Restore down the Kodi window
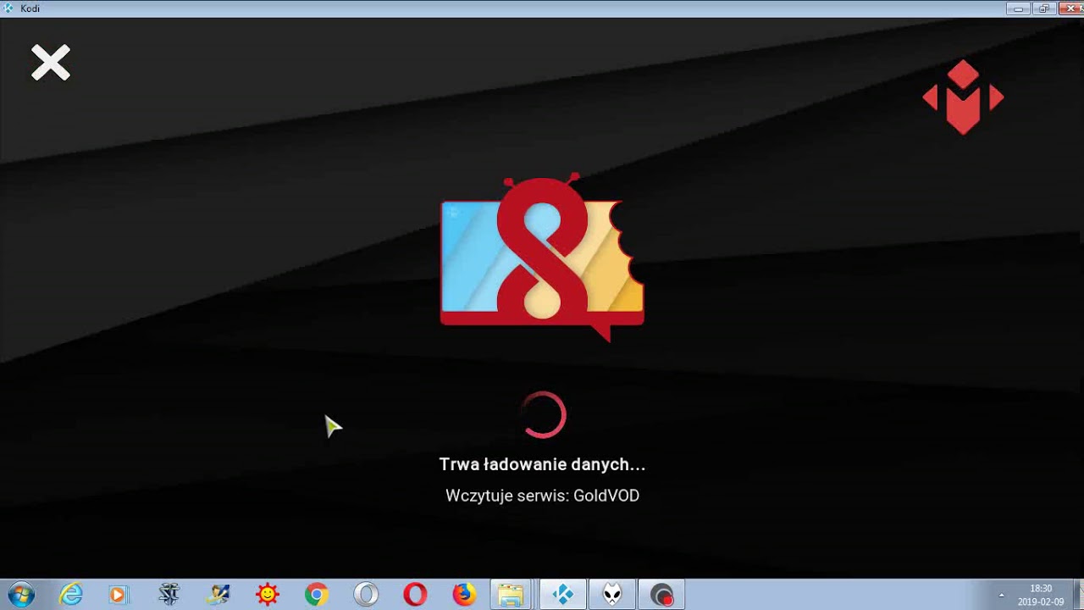 pos(1043,8)
